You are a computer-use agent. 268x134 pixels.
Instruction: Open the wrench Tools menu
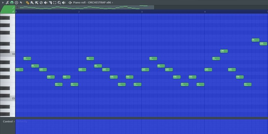click(7, 2)
